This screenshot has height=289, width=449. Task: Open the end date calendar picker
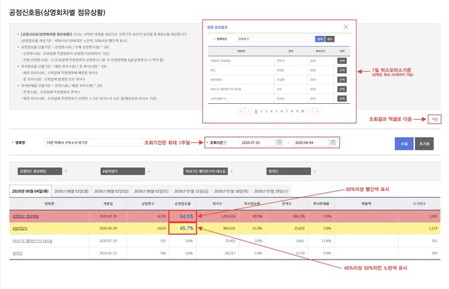tap(333, 142)
